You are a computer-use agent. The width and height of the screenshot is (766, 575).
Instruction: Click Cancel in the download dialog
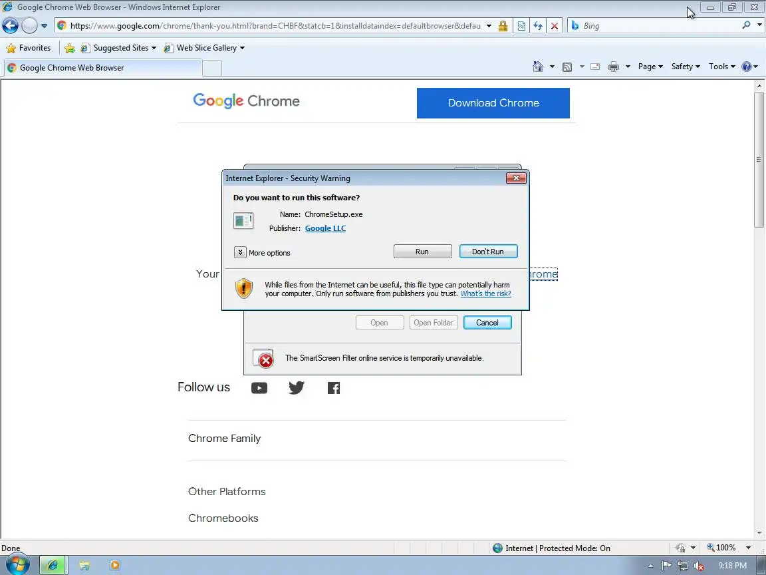(x=487, y=323)
